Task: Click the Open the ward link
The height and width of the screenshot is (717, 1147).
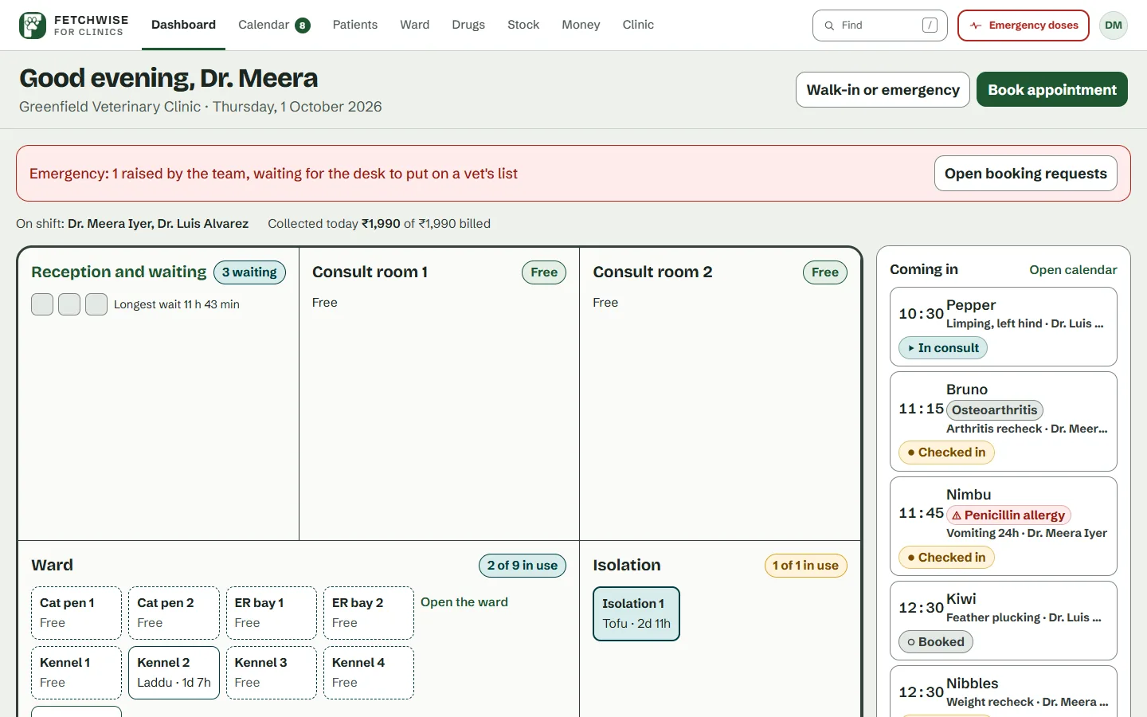Action: coord(464,602)
